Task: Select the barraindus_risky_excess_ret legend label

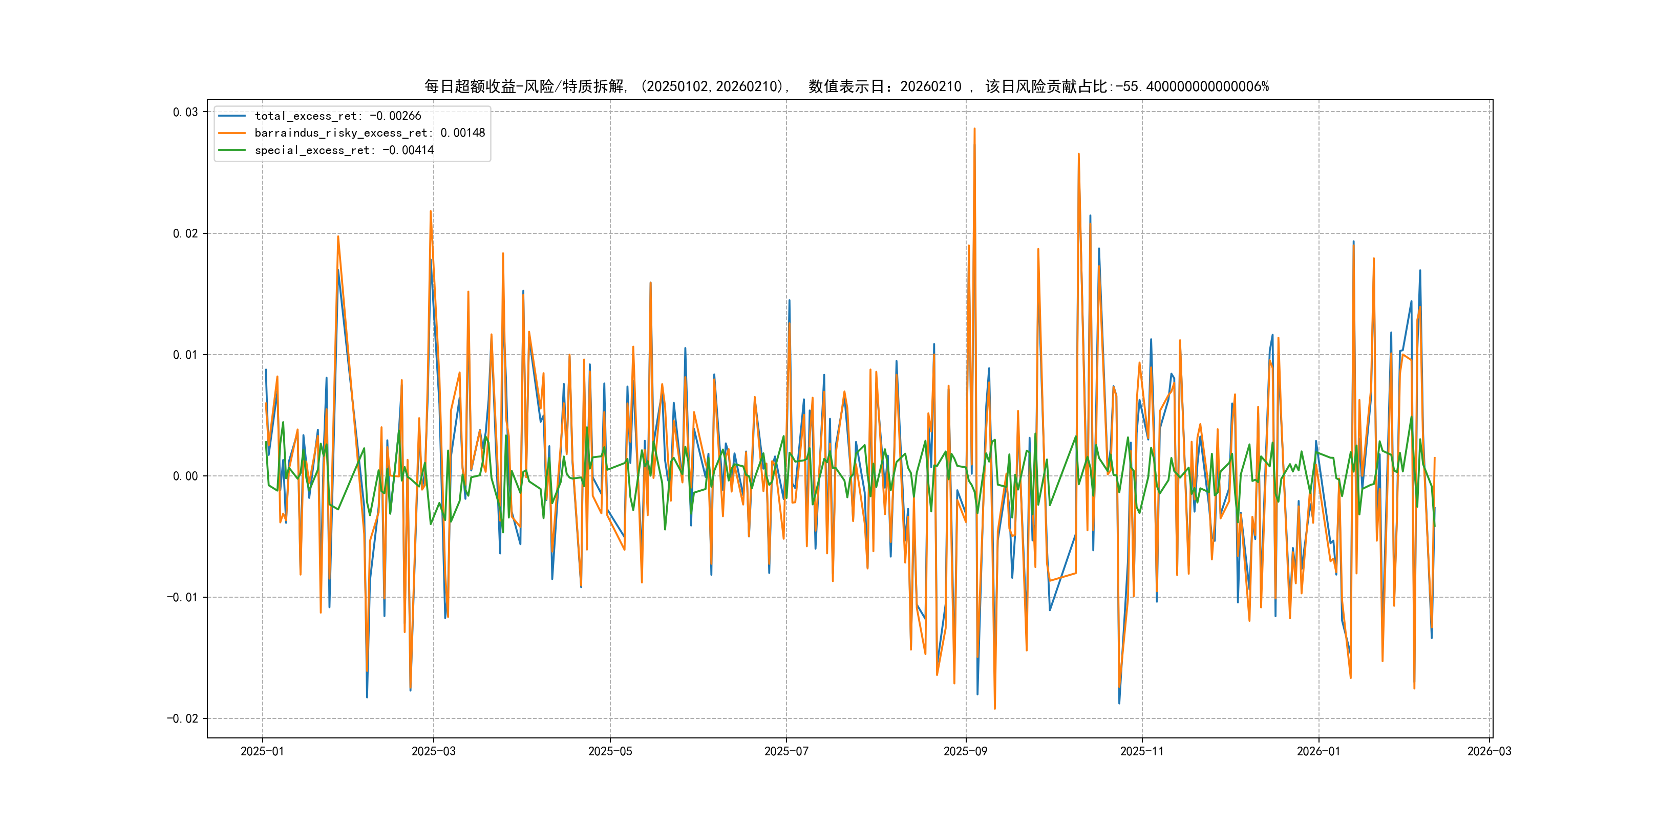Action: click(370, 133)
